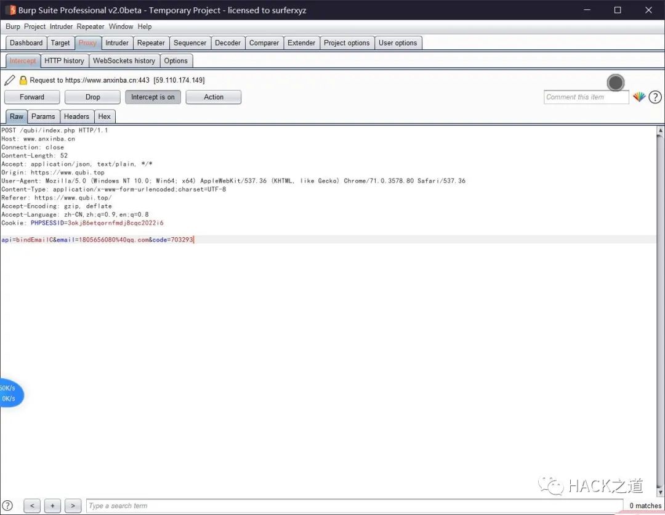Click the Cookie PHPSESSID header line

pos(83,223)
